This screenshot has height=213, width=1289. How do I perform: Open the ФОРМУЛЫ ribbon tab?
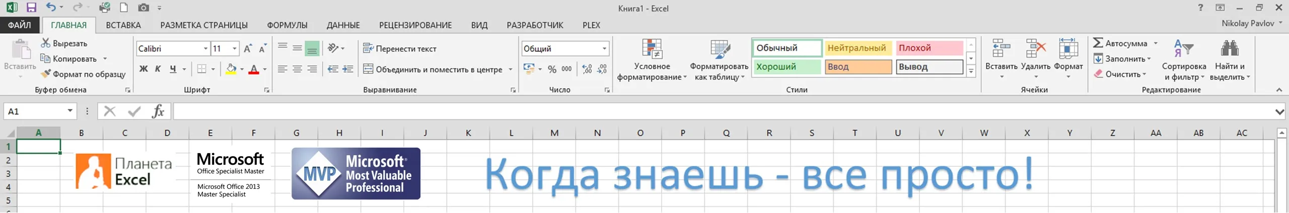point(287,25)
